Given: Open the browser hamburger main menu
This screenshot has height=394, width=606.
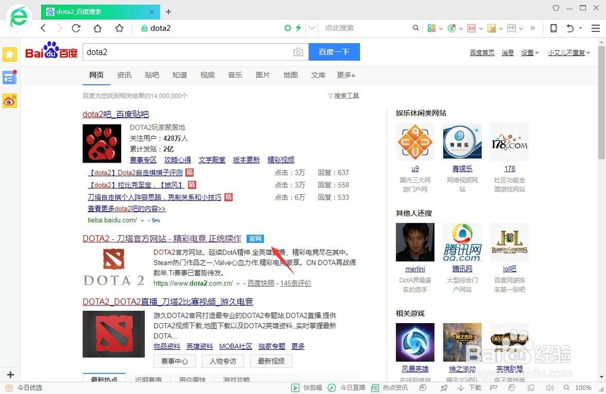Looking at the screenshot, I should click(x=596, y=28).
